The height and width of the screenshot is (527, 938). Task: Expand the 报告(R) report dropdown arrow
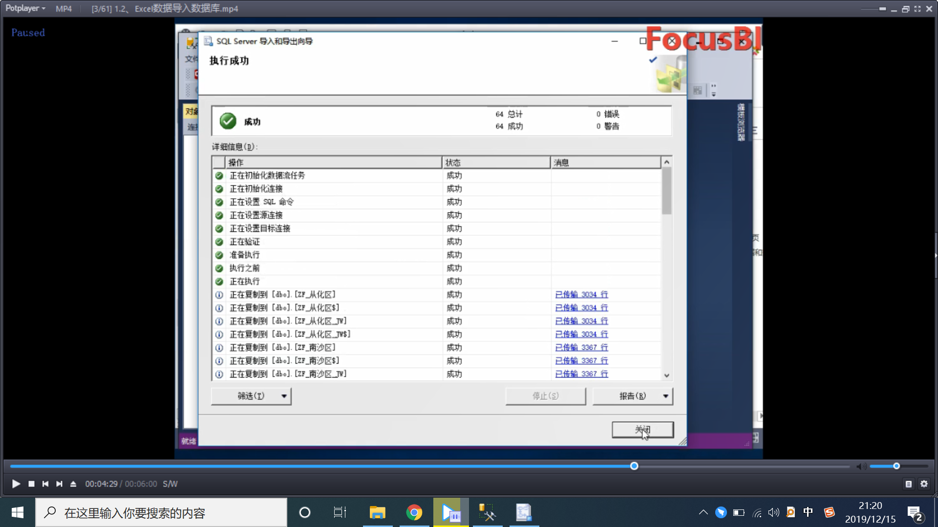coord(665,396)
